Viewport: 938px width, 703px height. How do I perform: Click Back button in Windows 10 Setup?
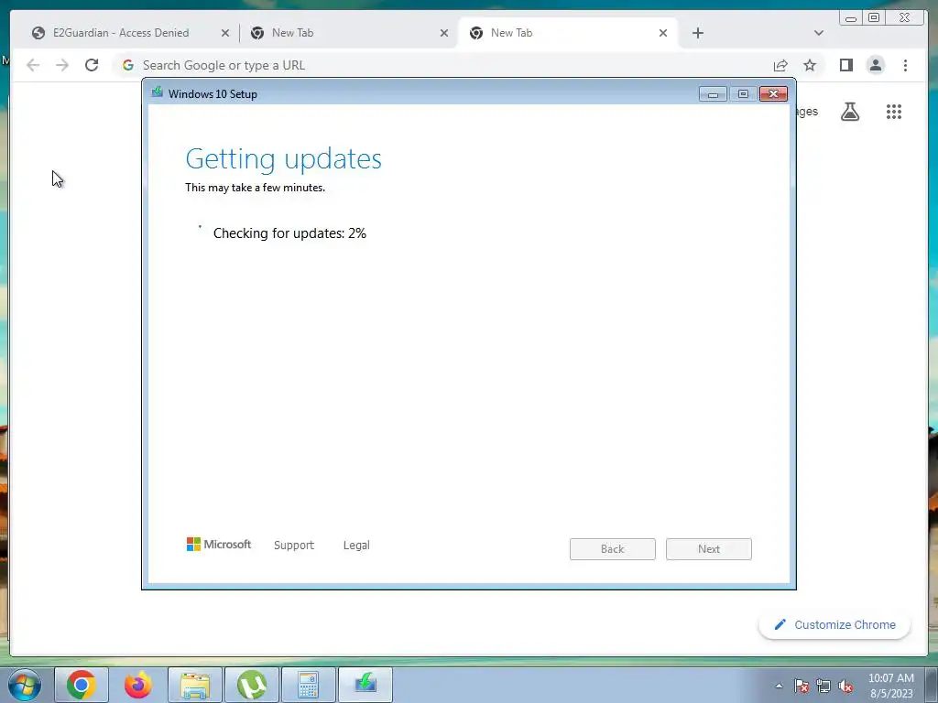coord(612,549)
